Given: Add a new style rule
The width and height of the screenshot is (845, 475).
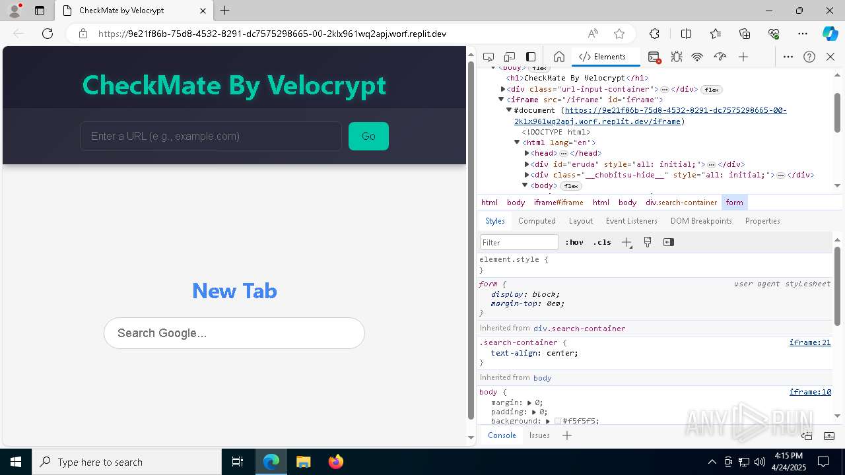Looking at the screenshot, I should click(x=626, y=242).
